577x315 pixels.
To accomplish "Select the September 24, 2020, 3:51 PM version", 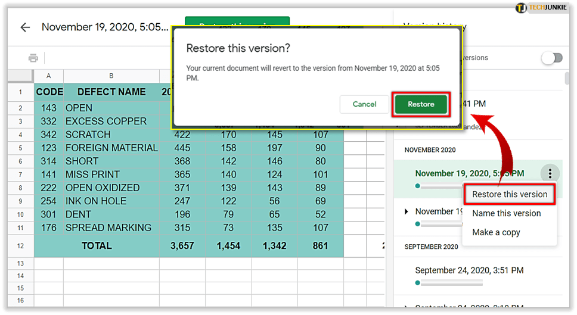I will (x=469, y=270).
